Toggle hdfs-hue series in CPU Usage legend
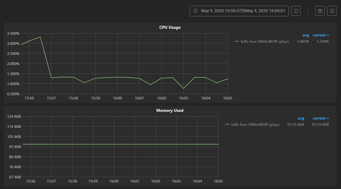 pyautogui.click(x=265, y=42)
